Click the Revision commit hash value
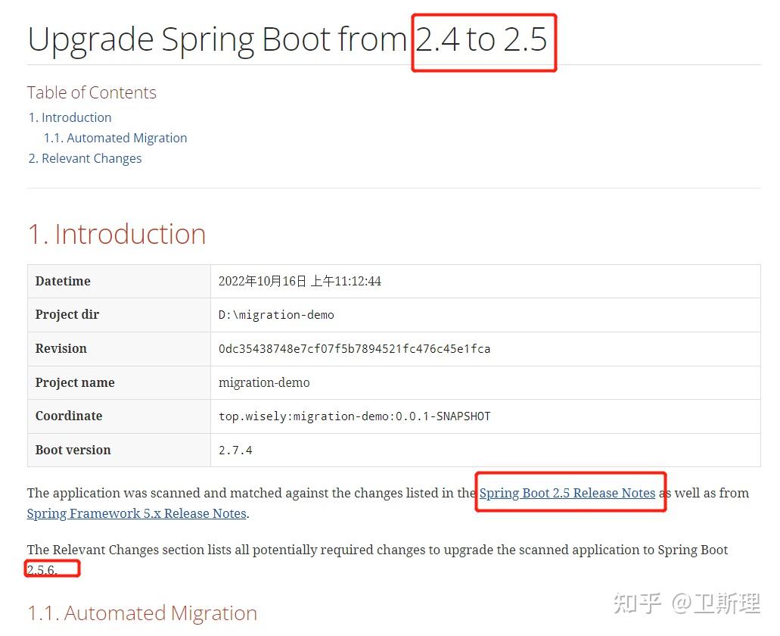 (354, 348)
